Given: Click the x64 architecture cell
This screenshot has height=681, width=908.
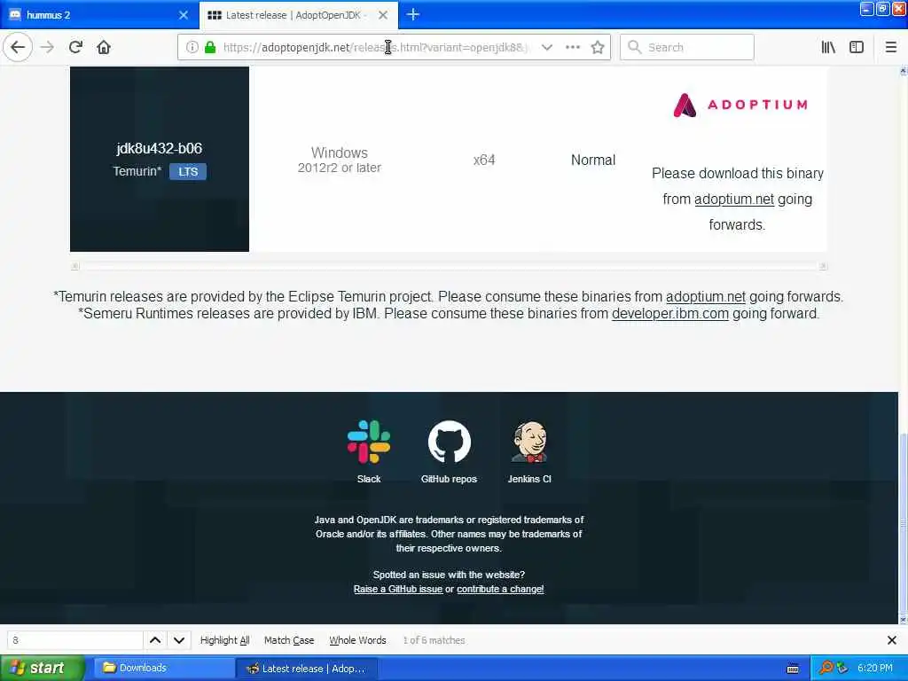Looking at the screenshot, I should 484,160.
